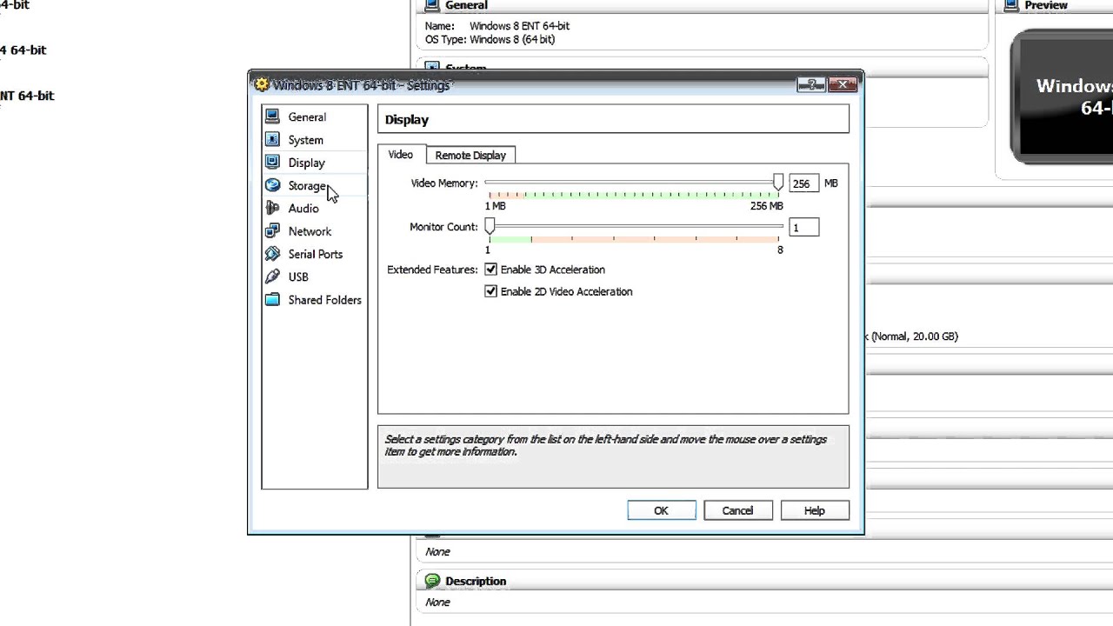The image size is (1113, 626).
Task: Open the General settings category
Action: 307,117
